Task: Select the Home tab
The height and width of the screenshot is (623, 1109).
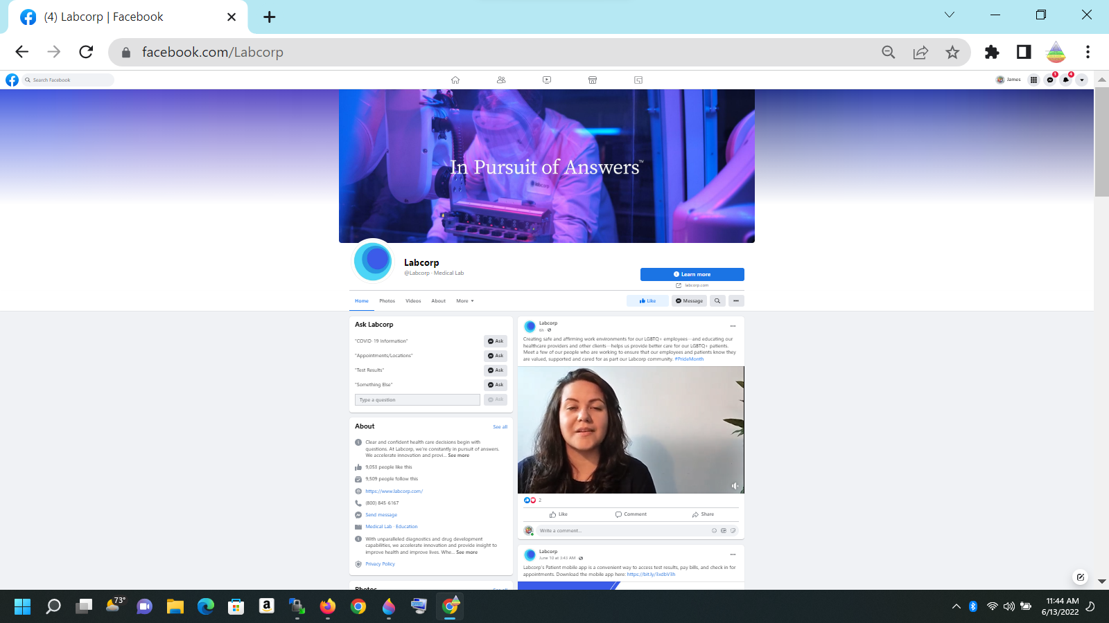Action: (x=362, y=301)
